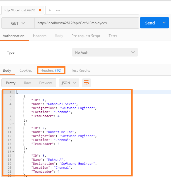The height and width of the screenshot is (177, 171).
Task: Switch to the Cookies tab
Action: (x=26, y=70)
